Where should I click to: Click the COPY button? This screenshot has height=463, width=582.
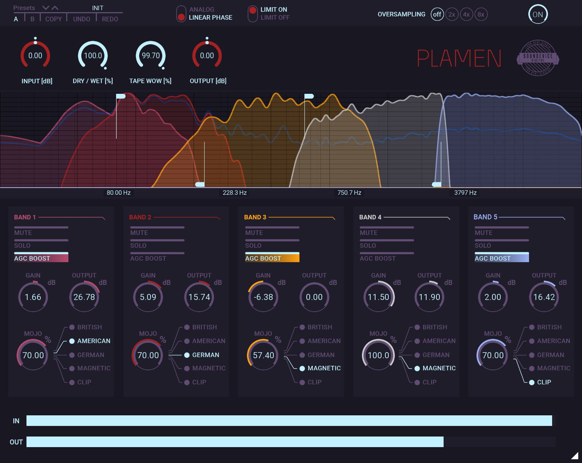point(53,19)
